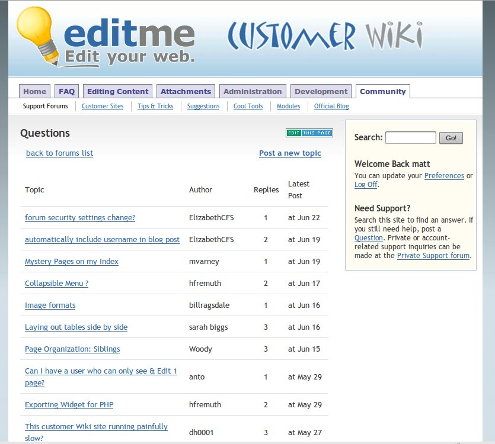
Task: Open the Collapsible Menu ? topic
Action: [x=56, y=284]
